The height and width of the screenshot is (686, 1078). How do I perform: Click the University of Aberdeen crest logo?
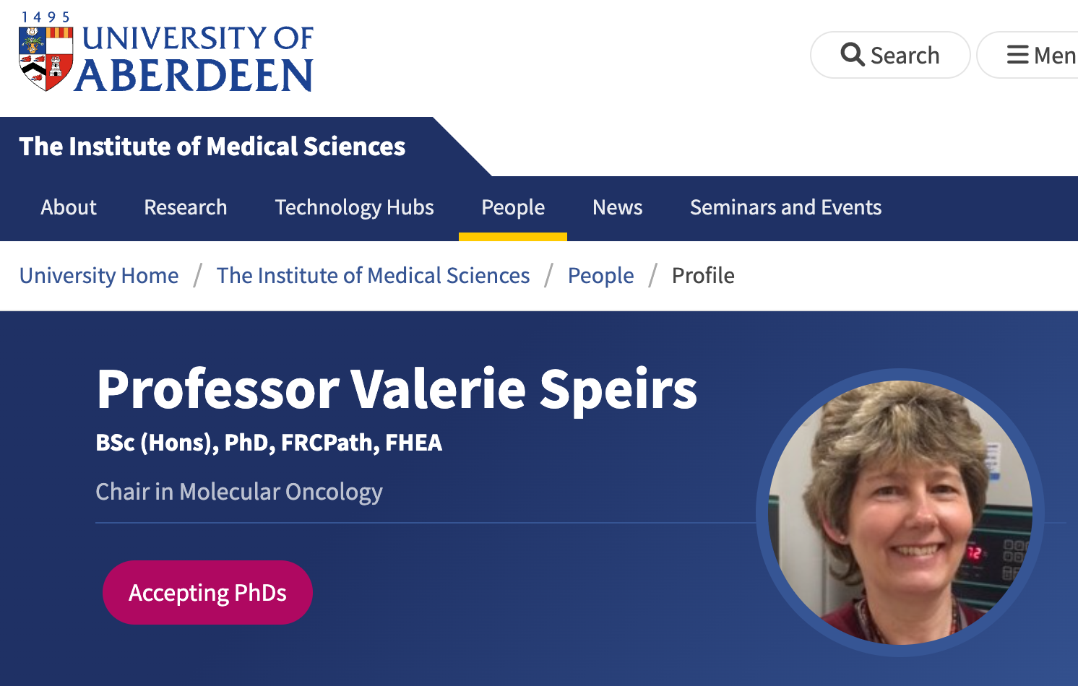(46, 58)
